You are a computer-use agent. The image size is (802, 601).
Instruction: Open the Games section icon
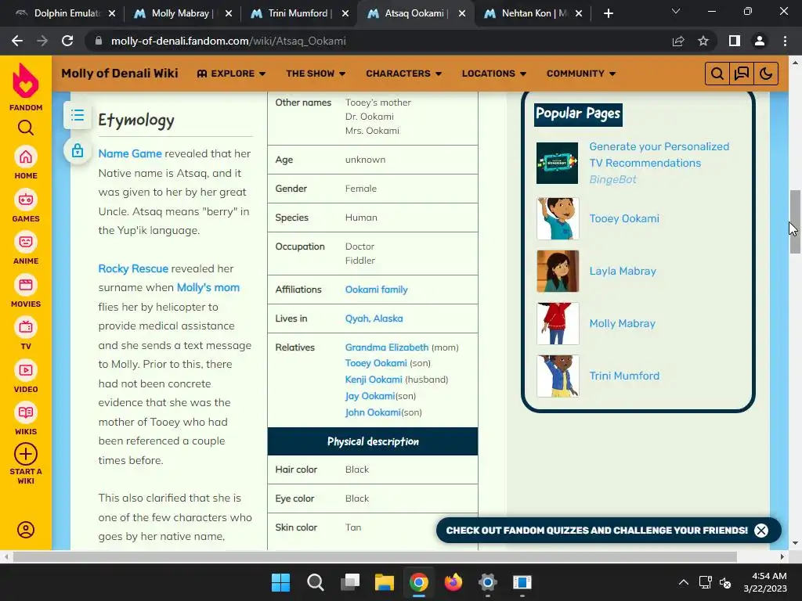click(26, 200)
